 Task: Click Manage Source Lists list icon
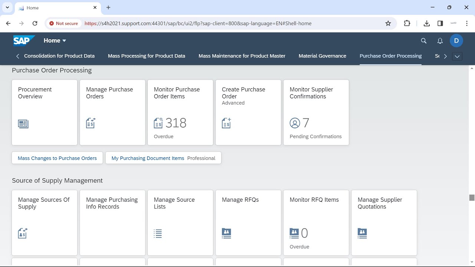pyautogui.click(x=158, y=234)
